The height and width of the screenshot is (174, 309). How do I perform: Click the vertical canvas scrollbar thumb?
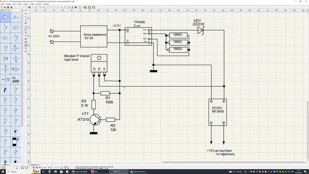point(308,130)
